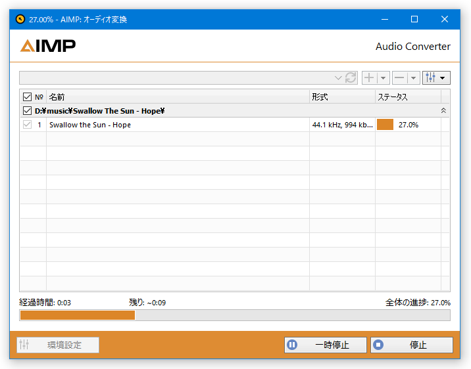Collapse the folder group with double chevron

(x=443, y=111)
